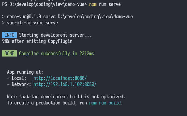The height and width of the screenshot is (116, 187).
Task: Click the 'demo-vue@0.1.0 serve' line
Action: coord(67,17)
